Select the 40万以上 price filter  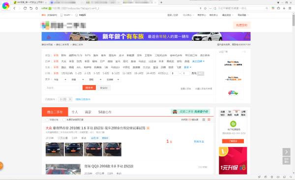(x=163, y=73)
